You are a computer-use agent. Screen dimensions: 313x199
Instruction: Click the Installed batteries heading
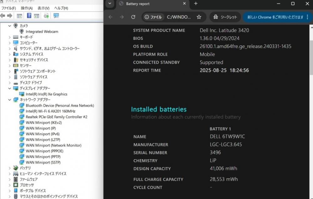159,109
